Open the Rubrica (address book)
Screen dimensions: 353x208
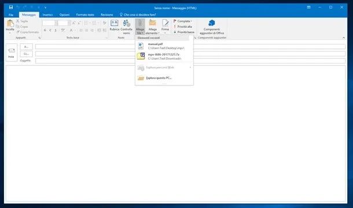pyautogui.click(x=115, y=25)
